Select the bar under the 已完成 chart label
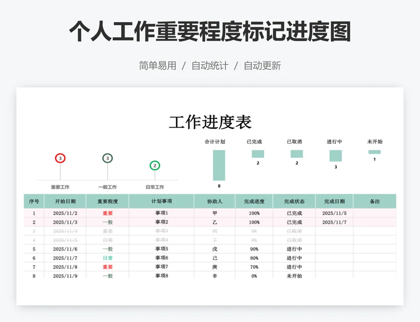 258,154
